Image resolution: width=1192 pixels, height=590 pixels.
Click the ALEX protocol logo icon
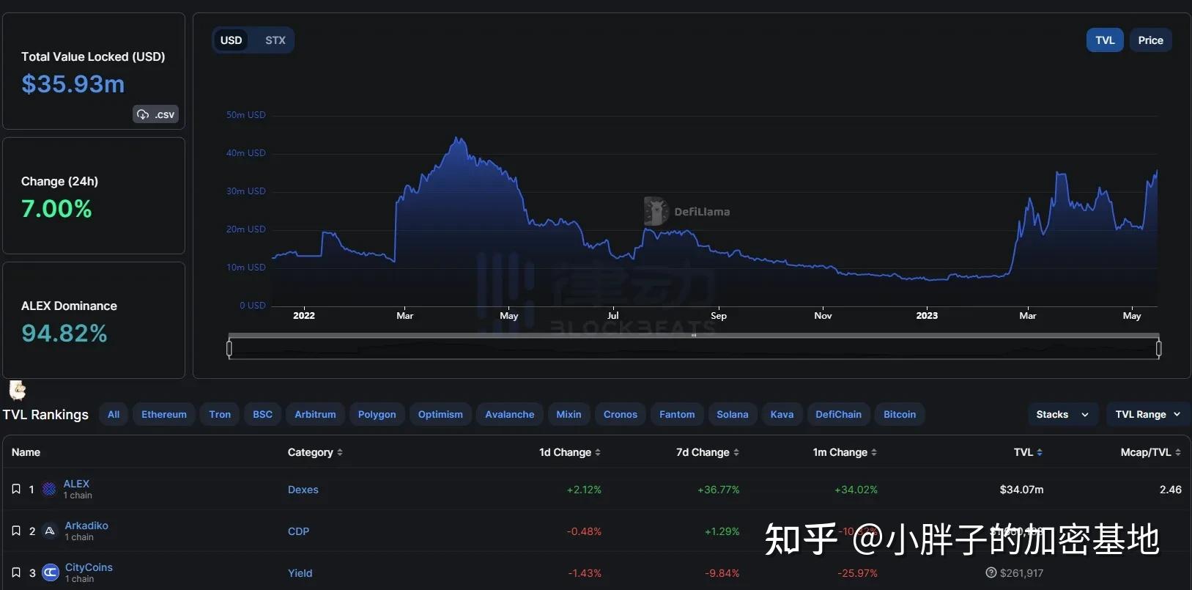tap(49, 489)
